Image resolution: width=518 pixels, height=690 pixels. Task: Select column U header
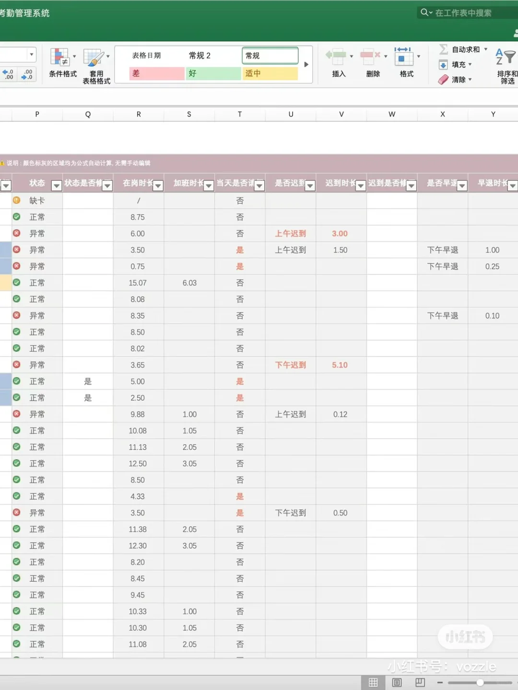click(291, 114)
